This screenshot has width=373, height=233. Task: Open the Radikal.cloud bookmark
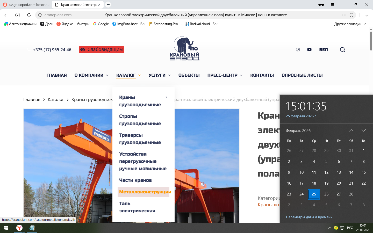[x=201, y=24]
